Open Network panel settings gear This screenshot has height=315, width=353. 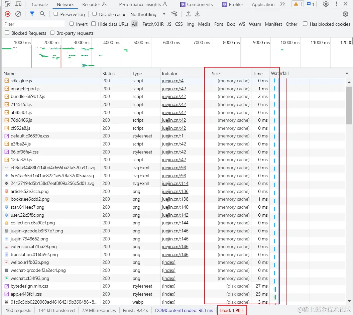pos(345,14)
